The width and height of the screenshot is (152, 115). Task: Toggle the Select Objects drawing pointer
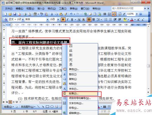(17, 107)
